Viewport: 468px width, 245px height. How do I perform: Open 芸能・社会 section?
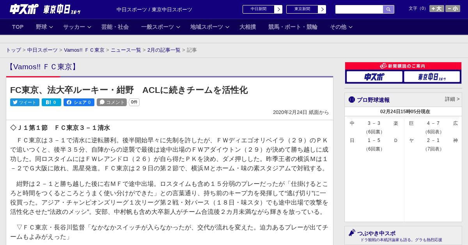coord(115,27)
